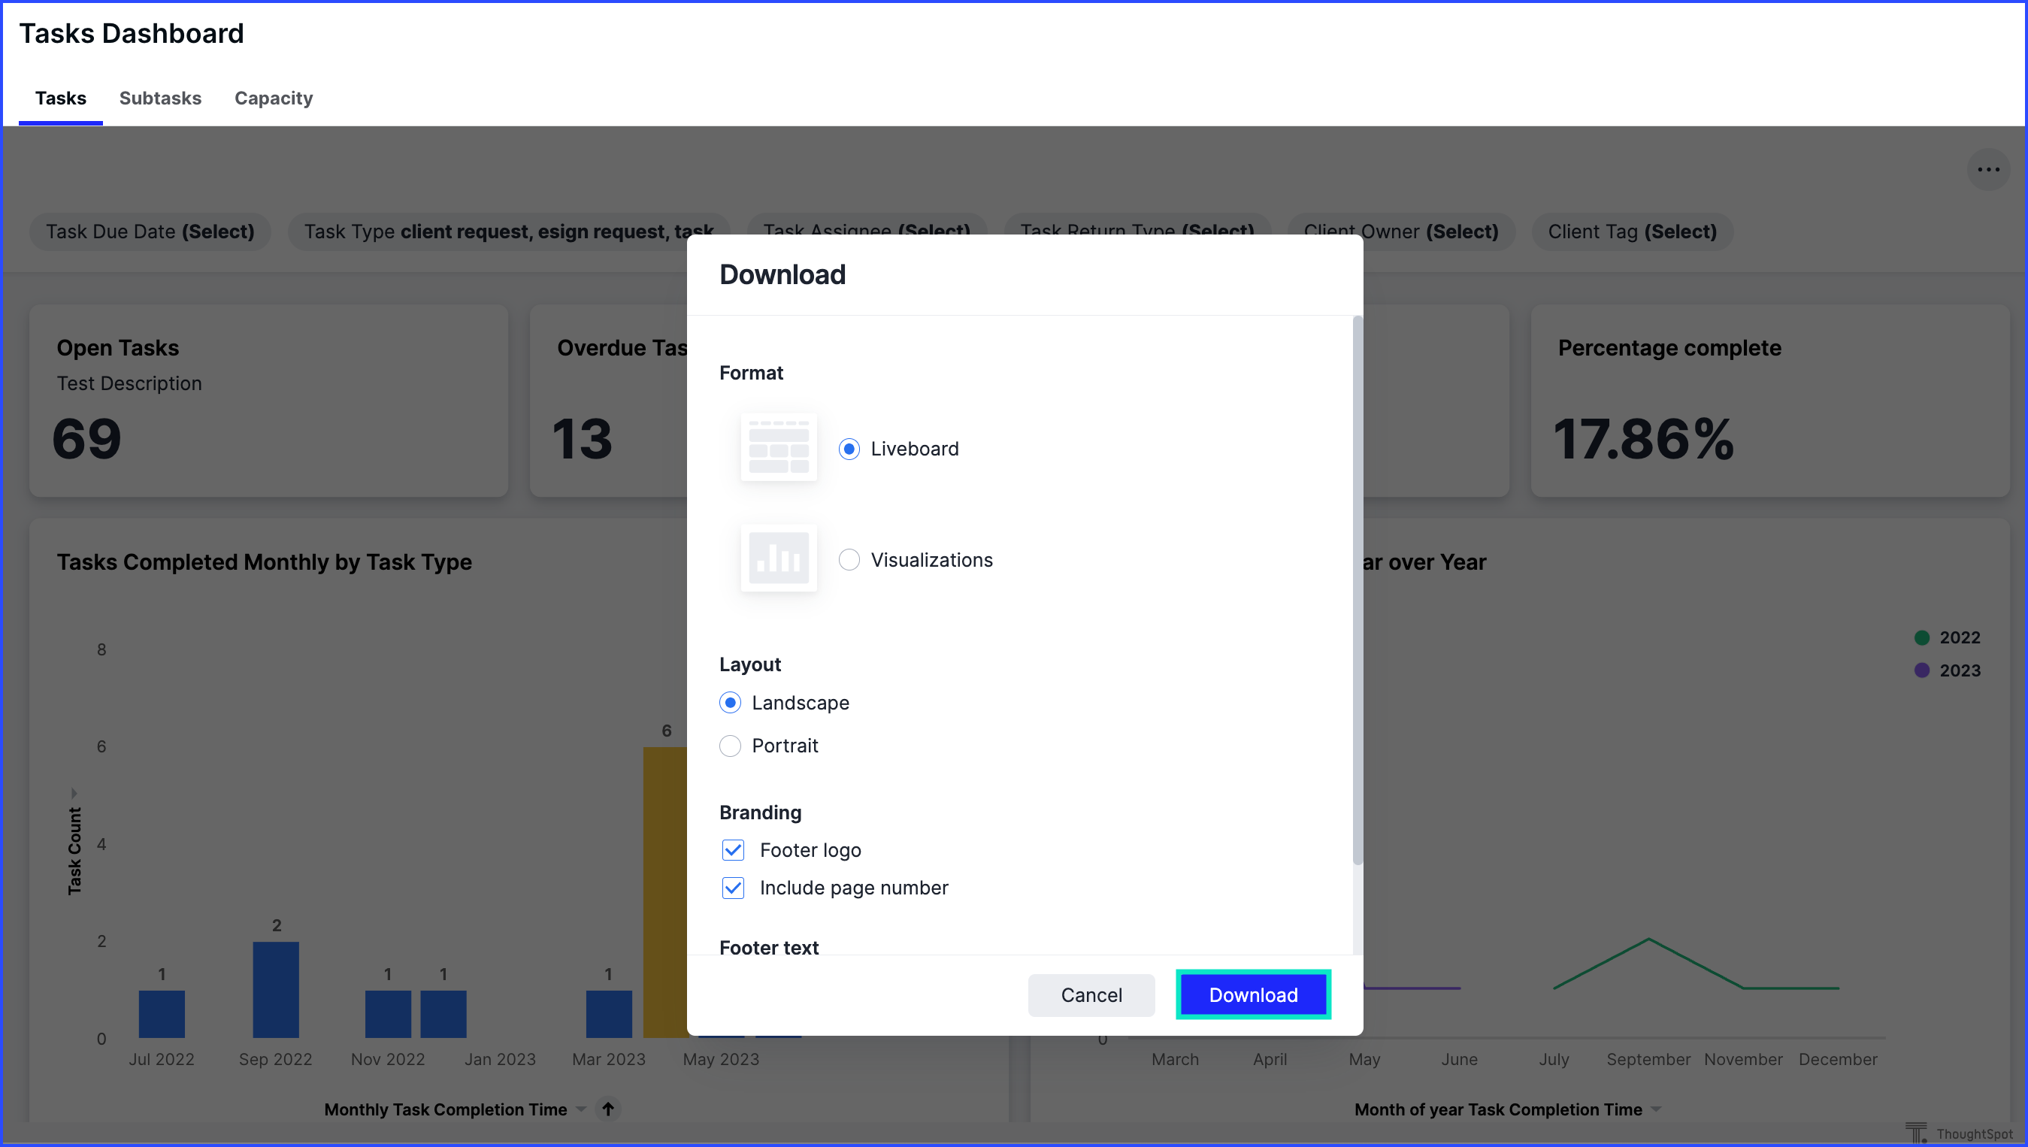Toggle the 2023 legend color dot
Screen dimensions: 2028x1147
point(1922,670)
